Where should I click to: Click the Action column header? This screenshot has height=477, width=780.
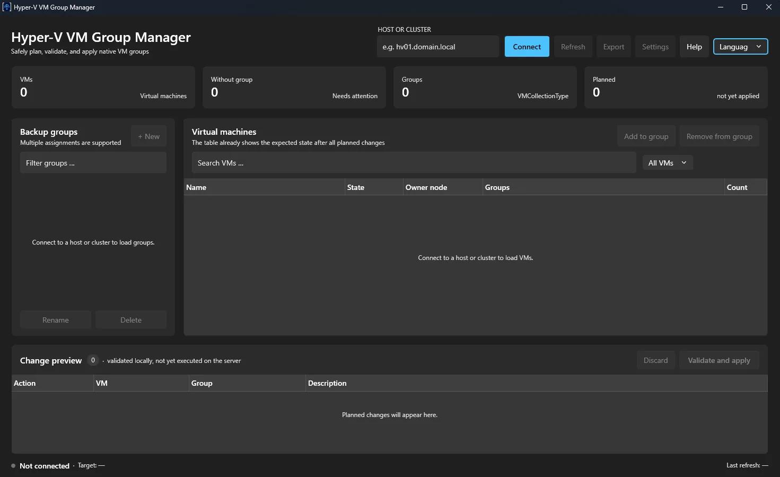(52, 383)
